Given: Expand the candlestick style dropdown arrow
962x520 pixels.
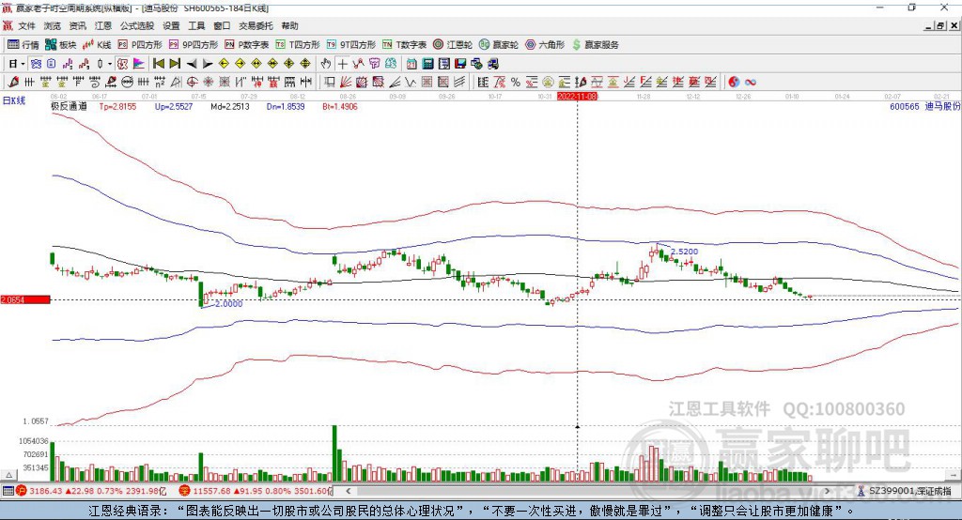Looking at the screenshot, I should click(110, 64).
